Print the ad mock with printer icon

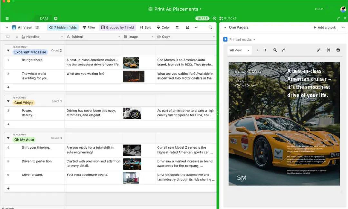click(x=338, y=50)
